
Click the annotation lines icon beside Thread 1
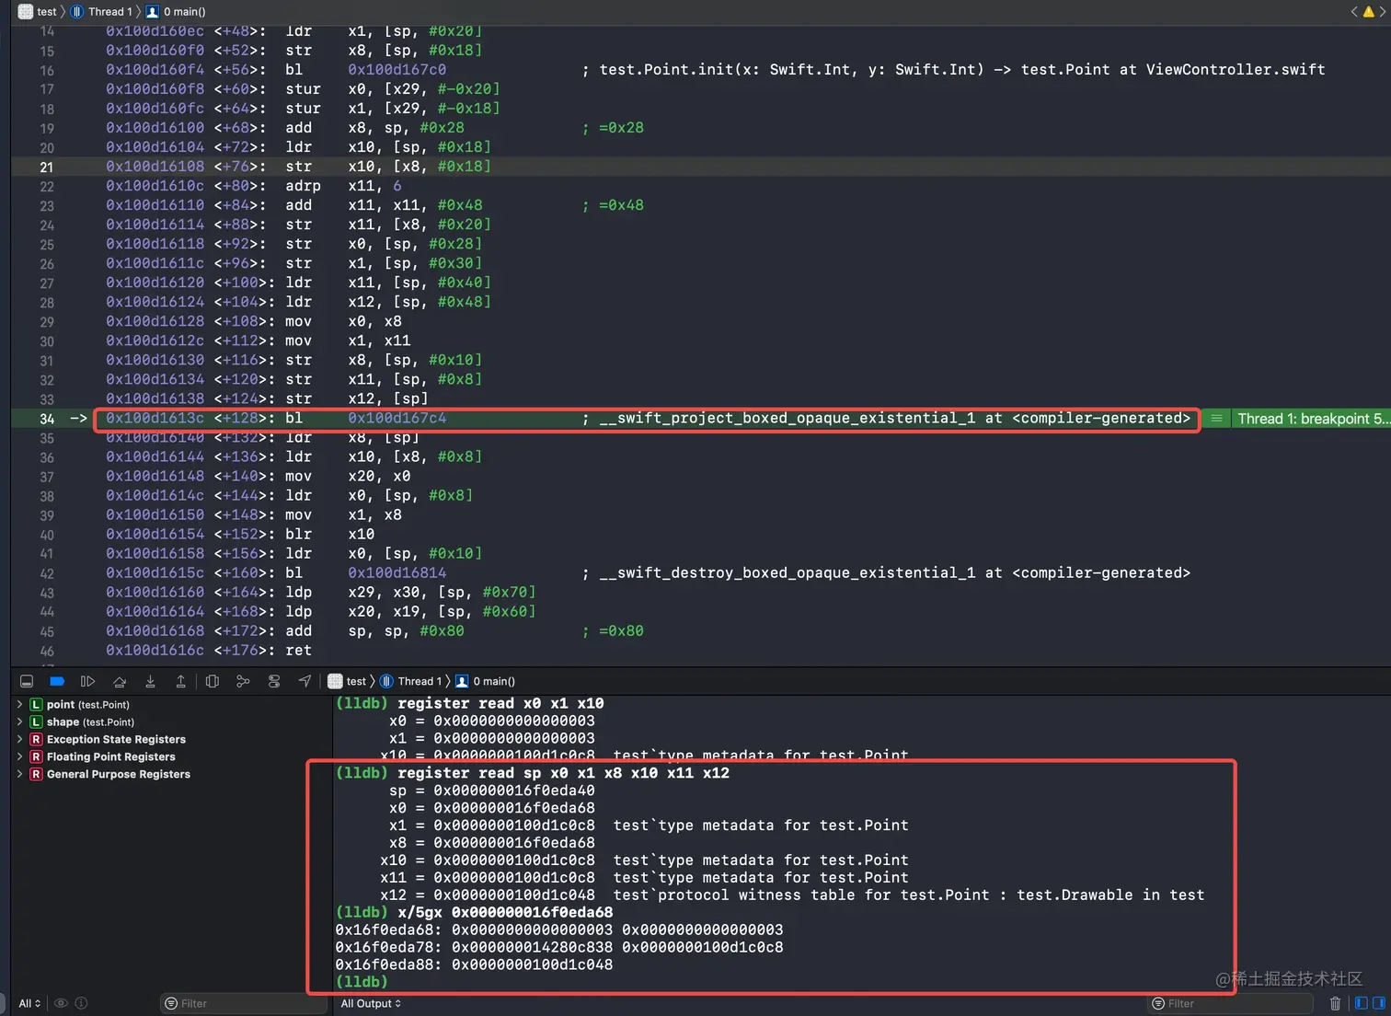(x=1216, y=419)
